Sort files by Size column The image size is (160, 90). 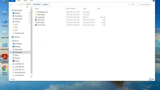pos(99,8)
